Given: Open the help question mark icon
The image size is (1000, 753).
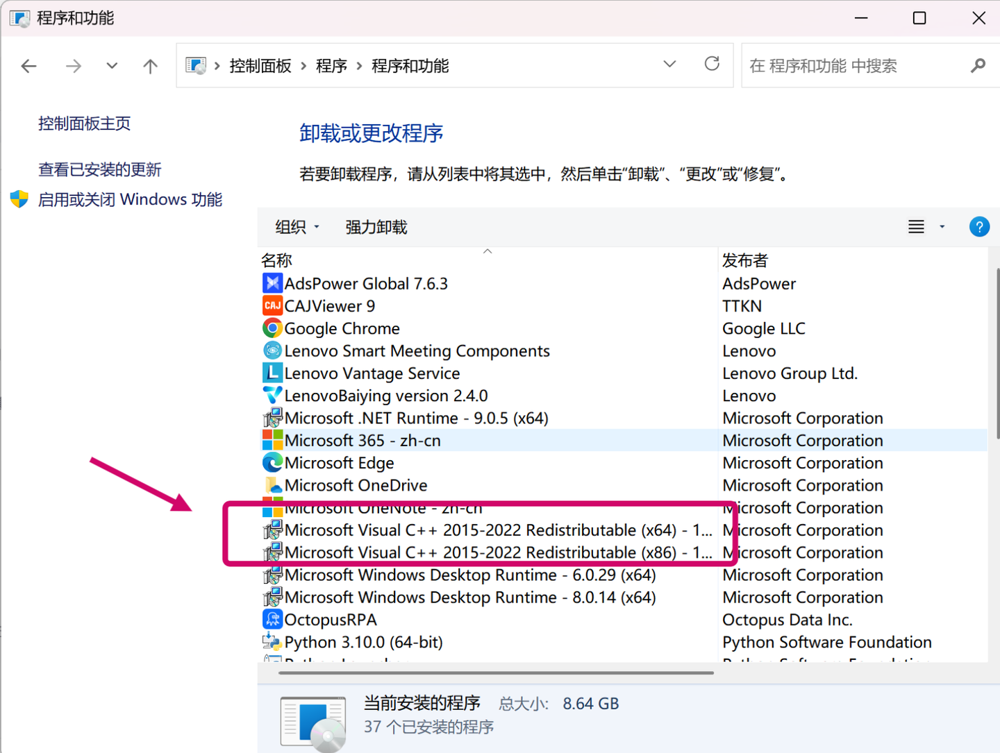Looking at the screenshot, I should [x=979, y=226].
